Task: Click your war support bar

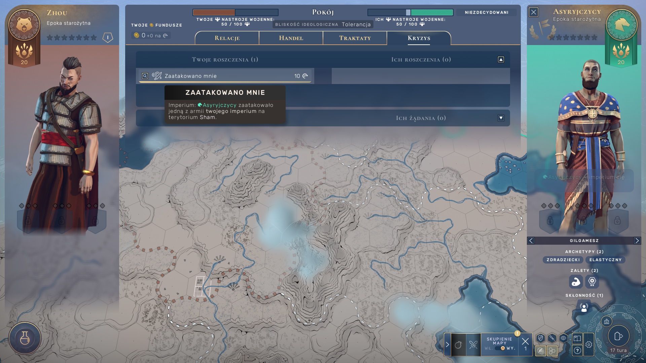Action: click(236, 12)
